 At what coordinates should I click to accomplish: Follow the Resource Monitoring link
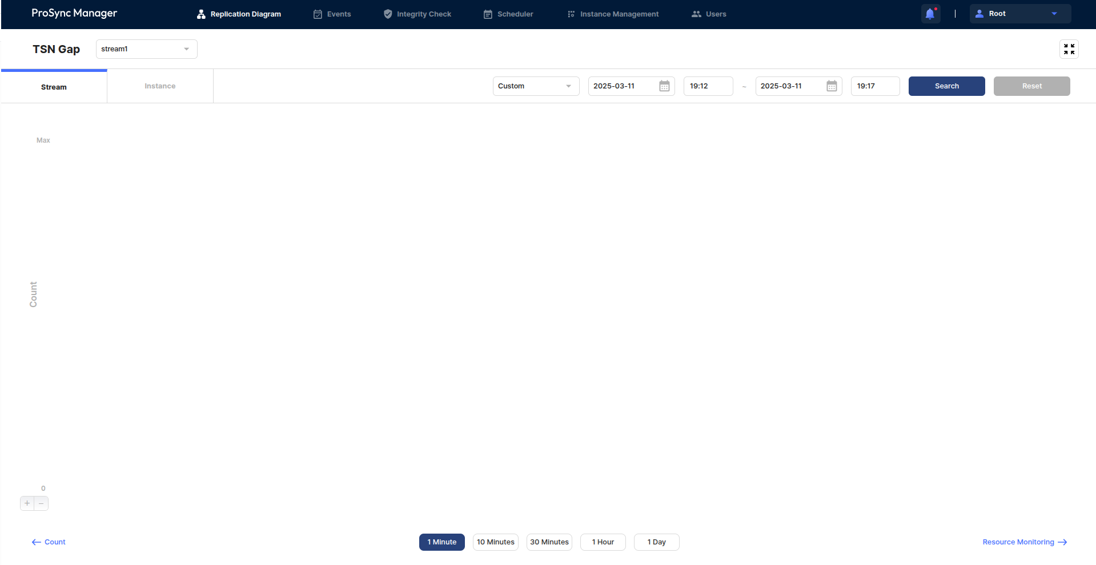[x=1024, y=542]
